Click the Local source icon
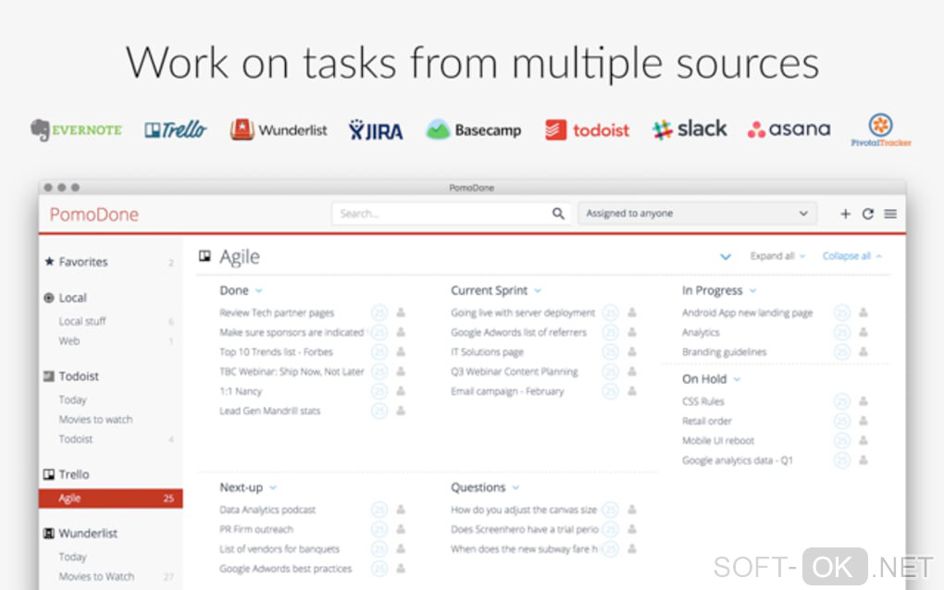 coord(49,298)
